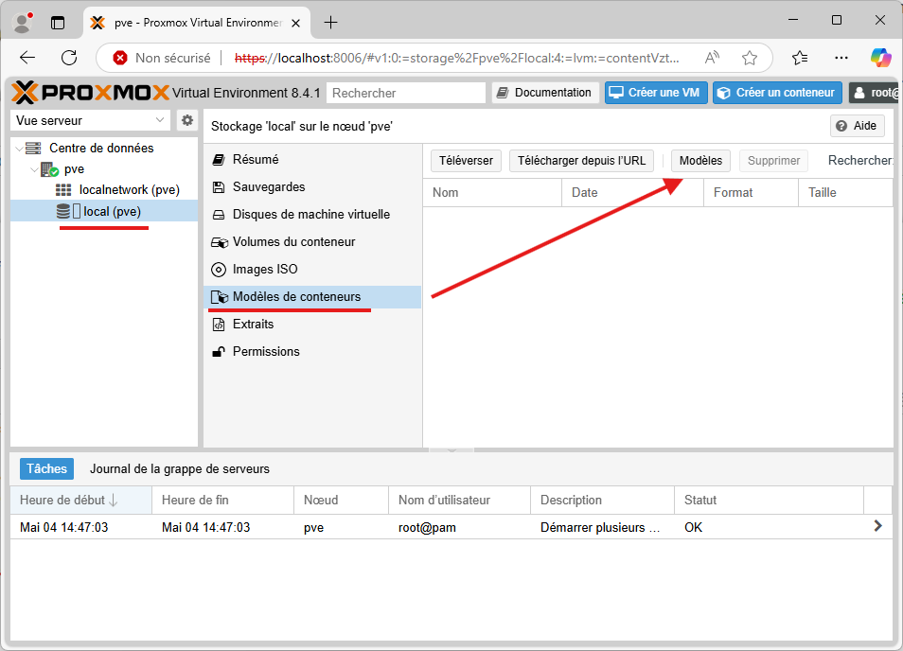903x651 pixels.
Task: Switch to Journal de la grappe de serveurs tab
Action: (x=180, y=469)
